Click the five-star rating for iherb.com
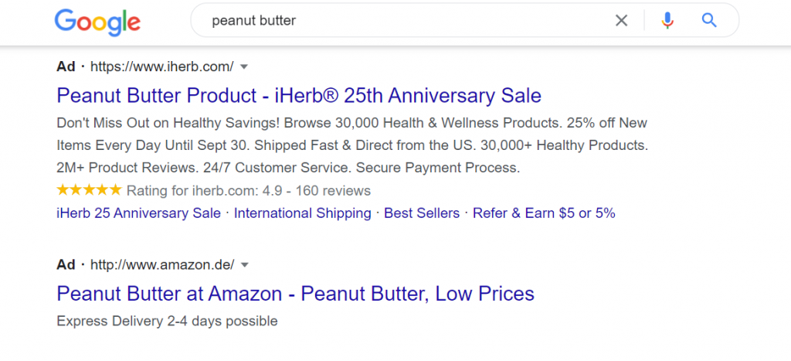The height and width of the screenshot is (361, 791). (90, 190)
